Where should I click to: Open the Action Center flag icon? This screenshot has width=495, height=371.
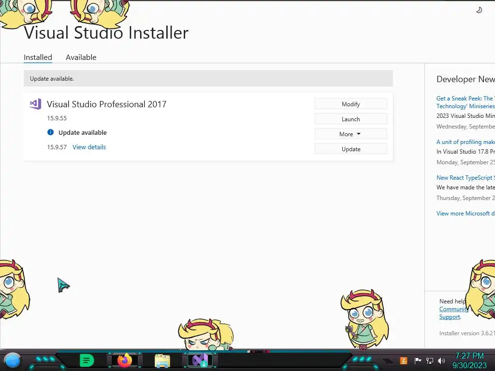(x=418, y=360)
